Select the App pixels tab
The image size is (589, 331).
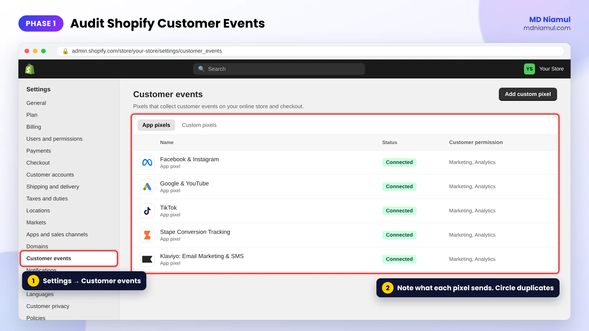[x=156, y=125]
